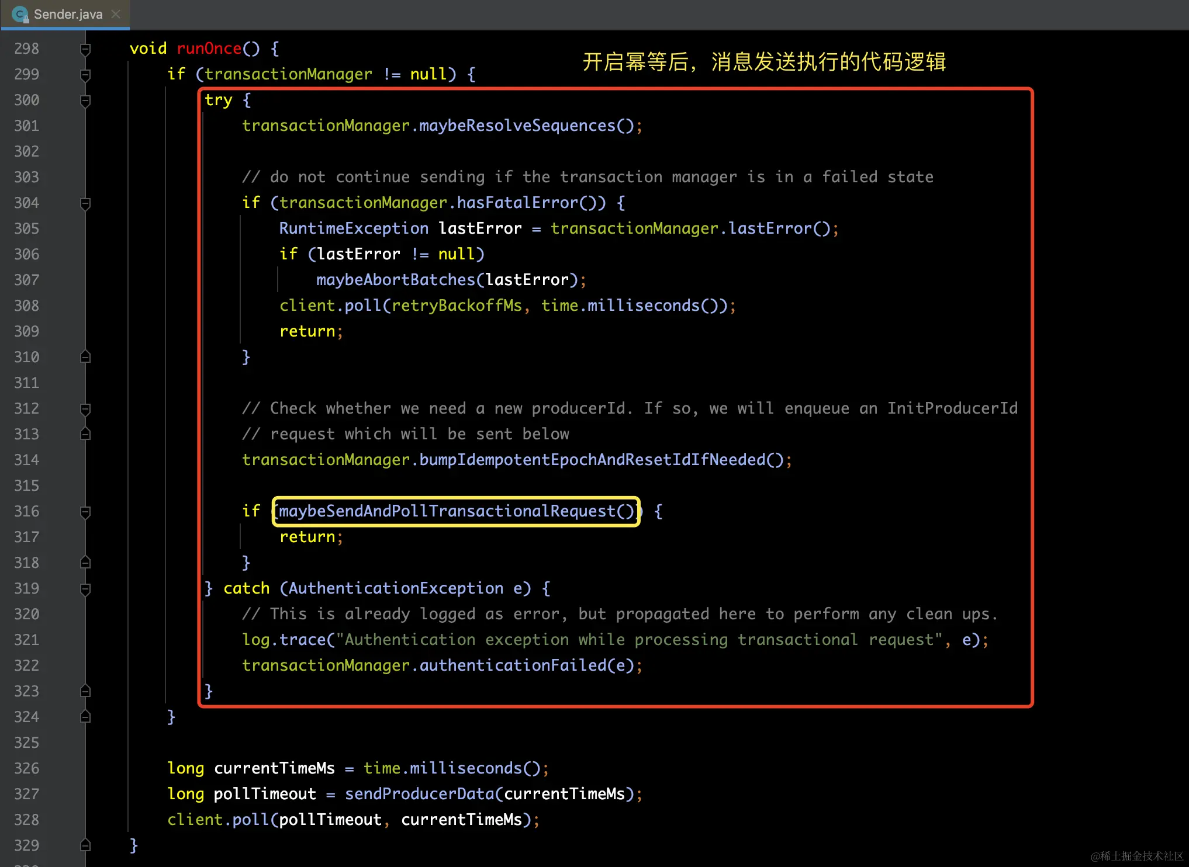Click fold end marker at line 323
Image resolution: width=1189 pixels, height=867 pixels.
(85, 691)
